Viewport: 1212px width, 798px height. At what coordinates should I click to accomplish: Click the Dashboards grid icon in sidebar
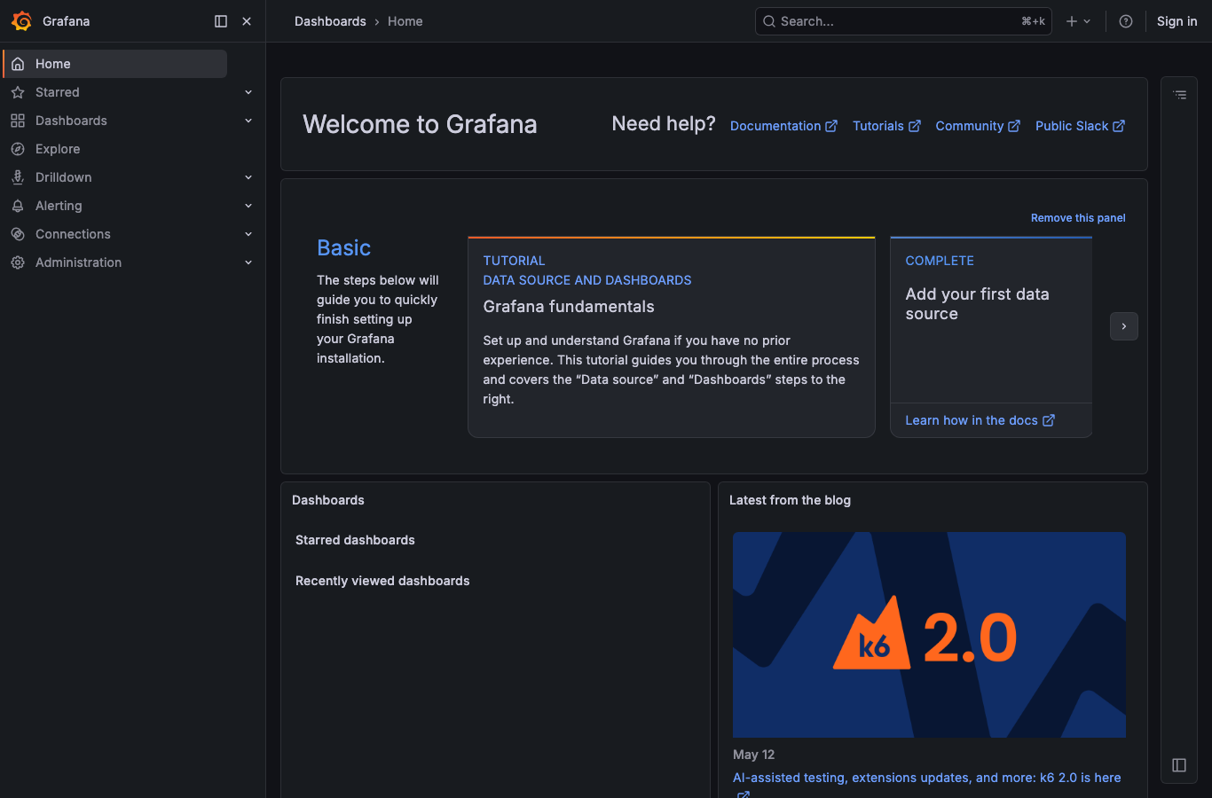[x=18, y=121]
